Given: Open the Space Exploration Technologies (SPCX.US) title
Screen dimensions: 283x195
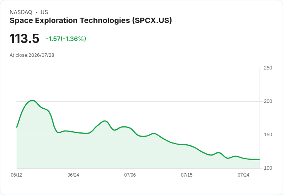Looking at the screenshot, I should [91, 20].
